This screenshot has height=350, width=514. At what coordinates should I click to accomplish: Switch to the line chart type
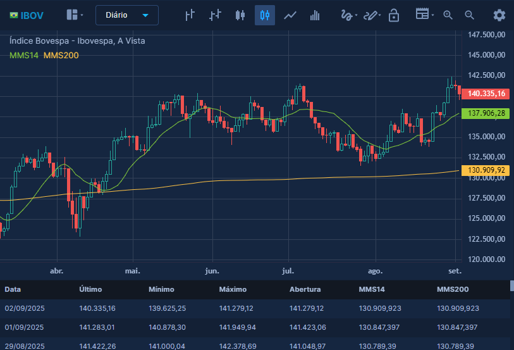point(290,15)
